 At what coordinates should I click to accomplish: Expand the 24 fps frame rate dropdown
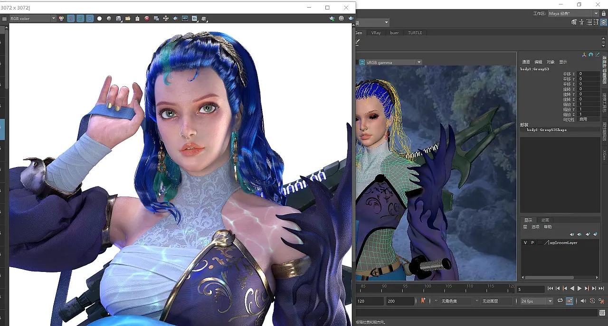point(550,301)
